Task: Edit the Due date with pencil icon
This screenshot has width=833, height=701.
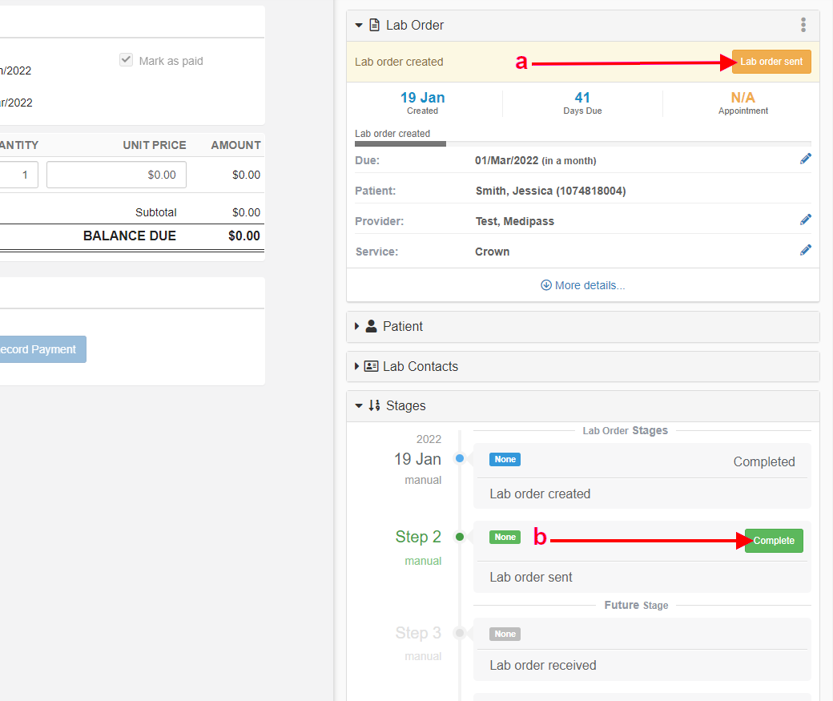Action: [x=805, y=159]
